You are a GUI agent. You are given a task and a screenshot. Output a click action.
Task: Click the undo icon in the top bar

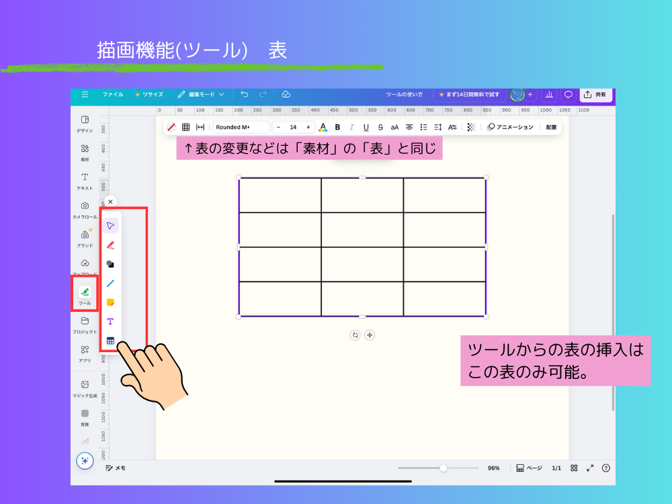243,94
